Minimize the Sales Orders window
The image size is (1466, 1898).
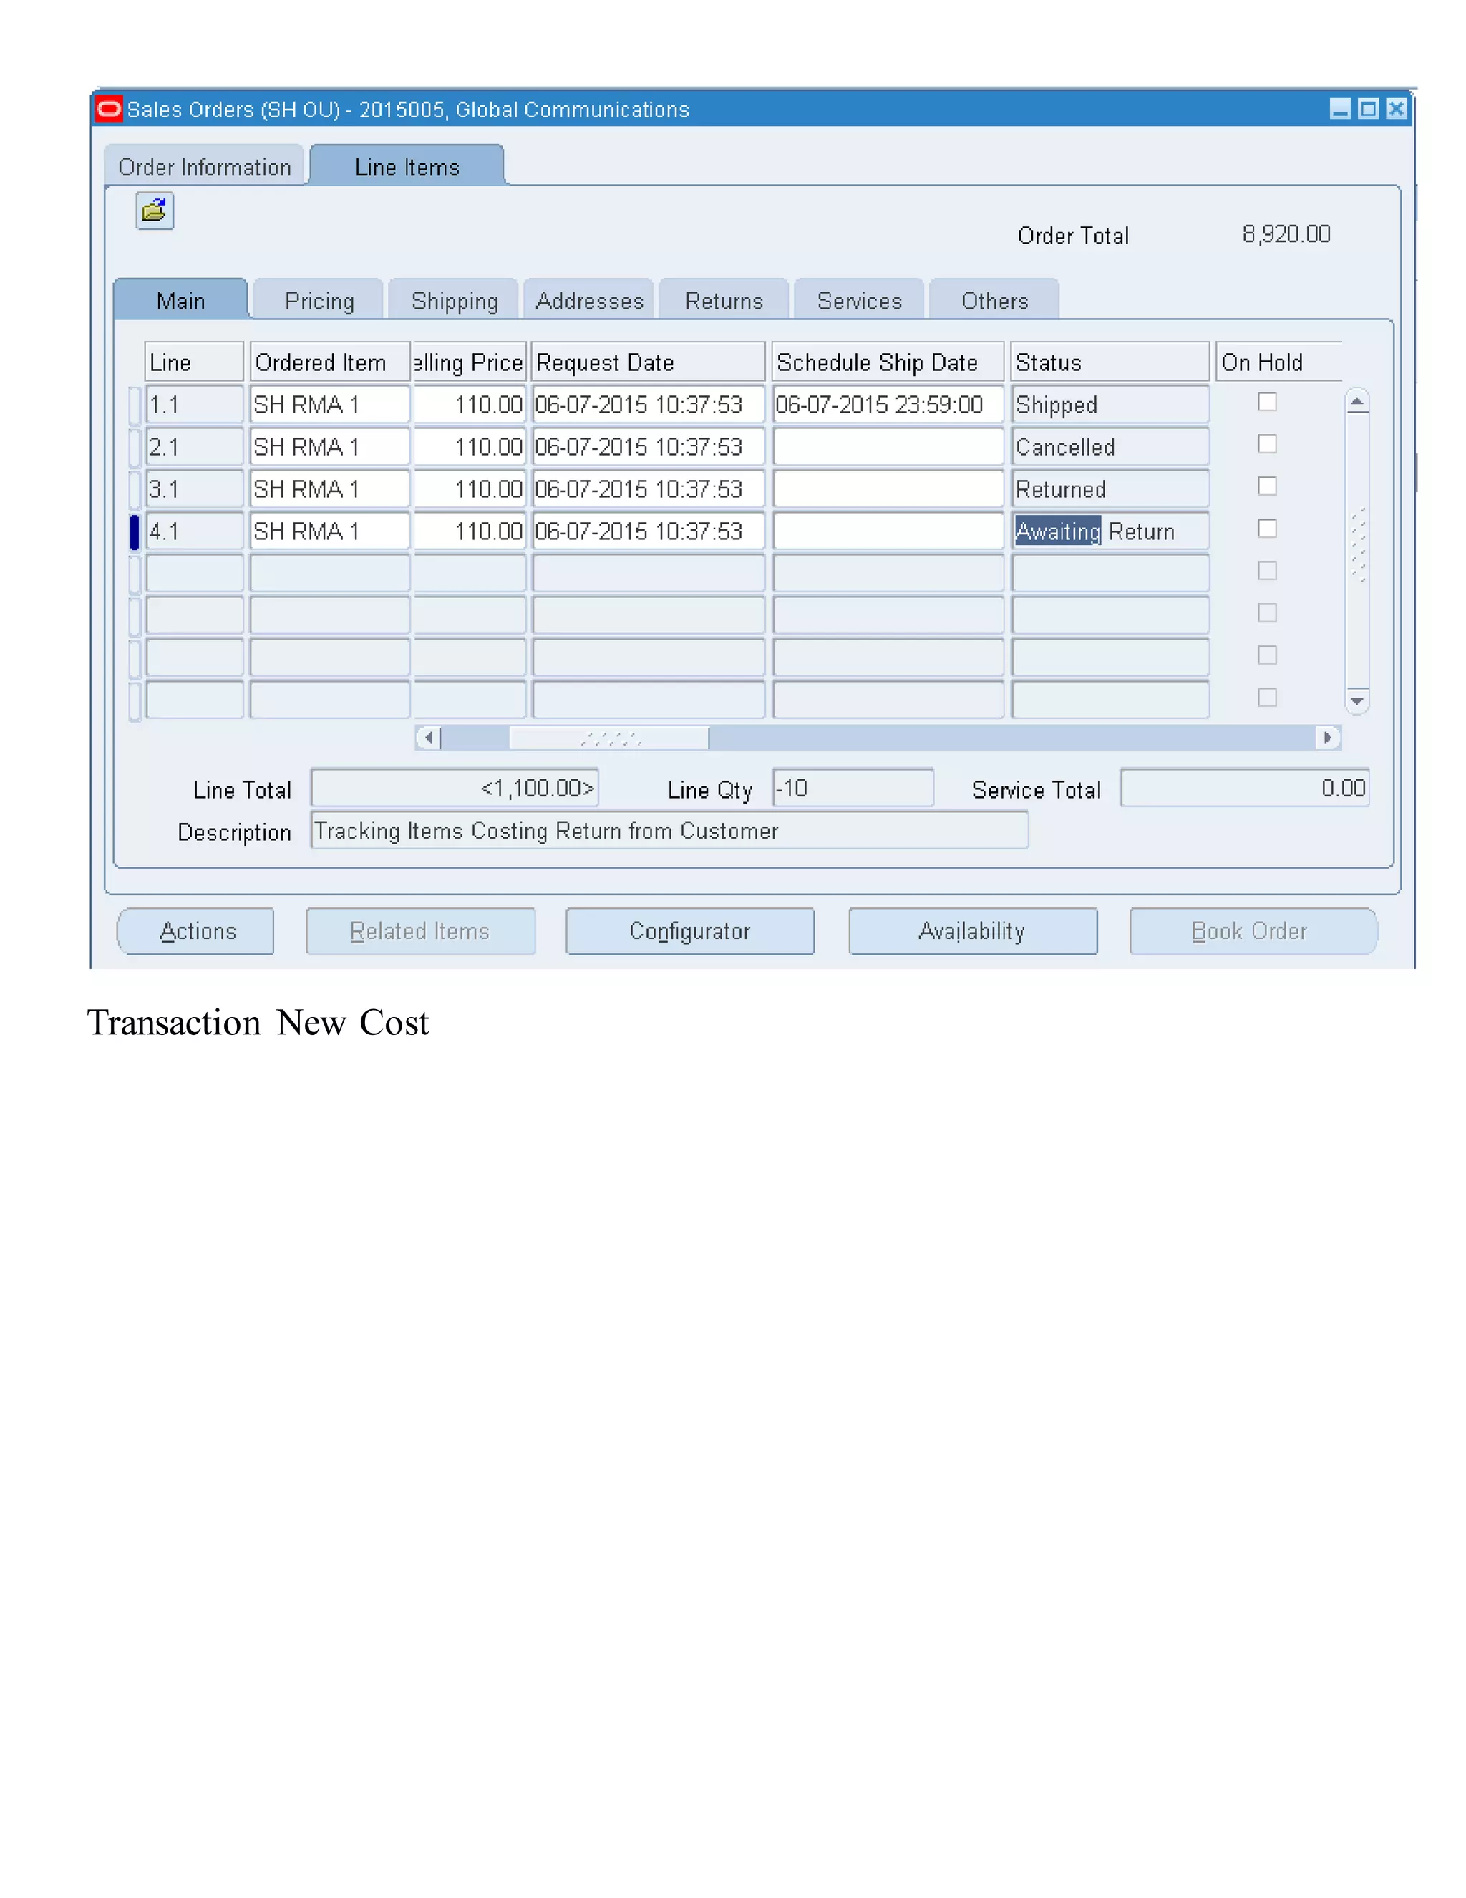[x=1340, y=109]
